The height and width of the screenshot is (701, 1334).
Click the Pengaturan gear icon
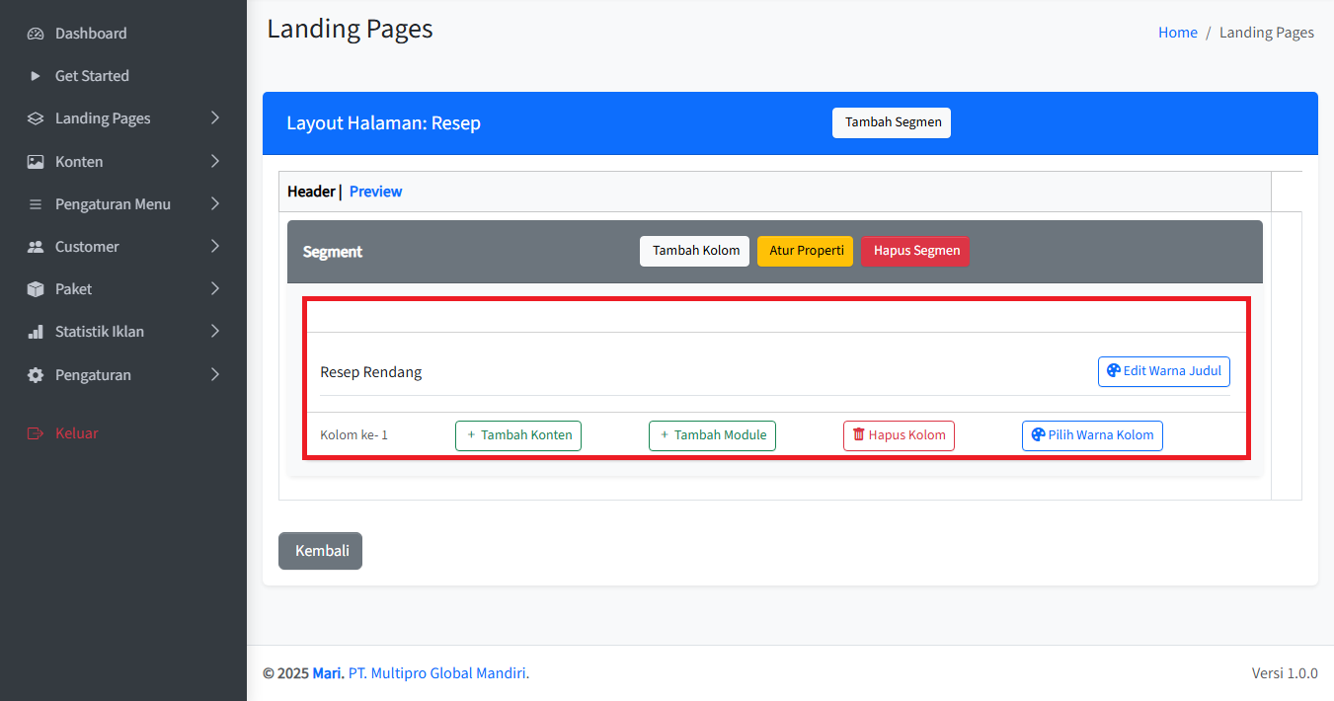pos(36,375)
